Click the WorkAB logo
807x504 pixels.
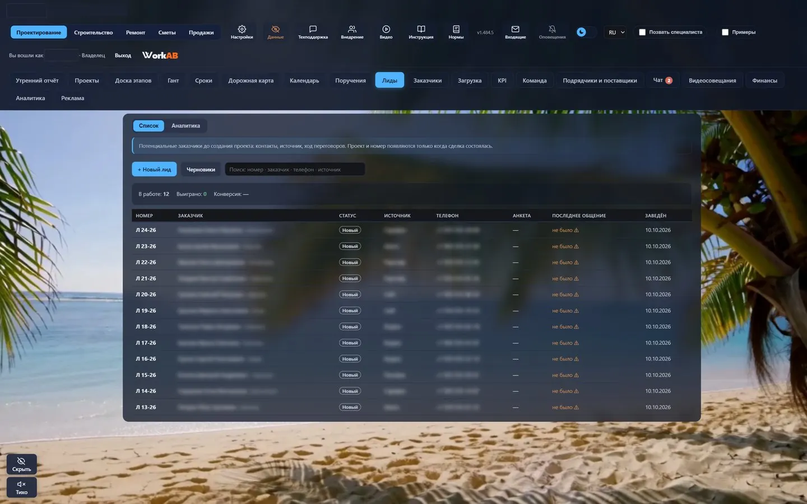[160, 55]
